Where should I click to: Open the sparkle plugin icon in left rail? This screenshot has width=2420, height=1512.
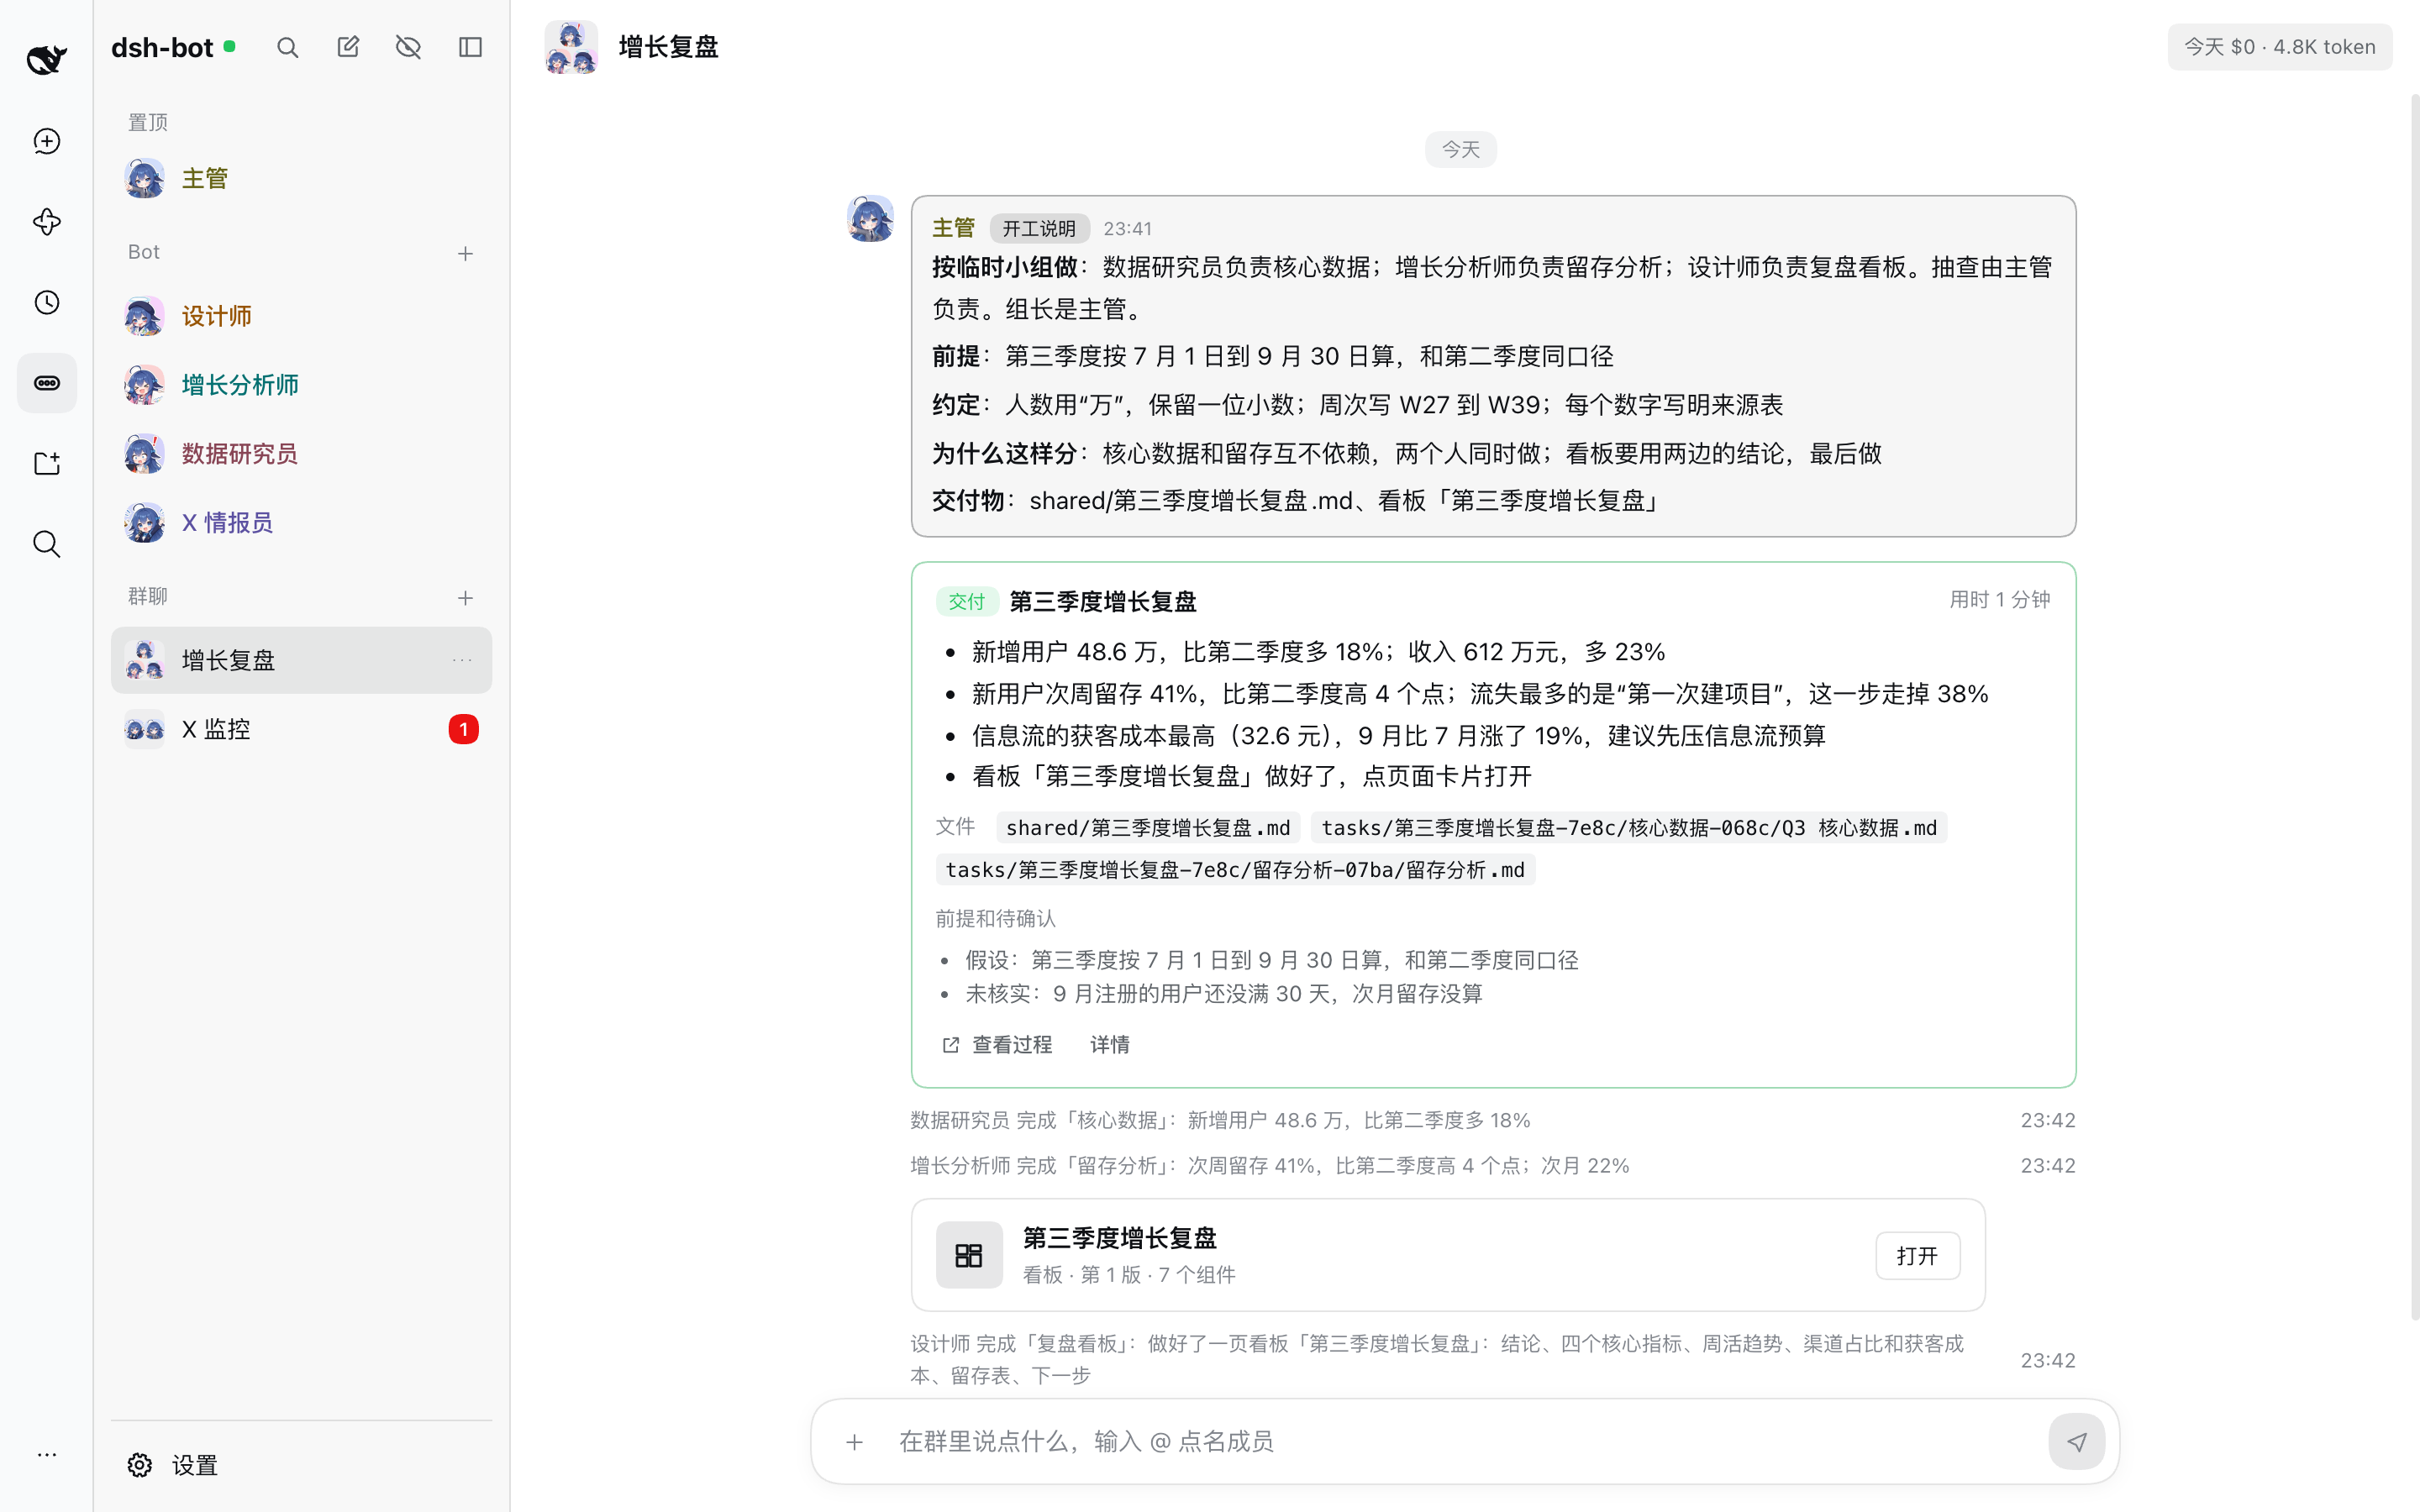(46, 221)
